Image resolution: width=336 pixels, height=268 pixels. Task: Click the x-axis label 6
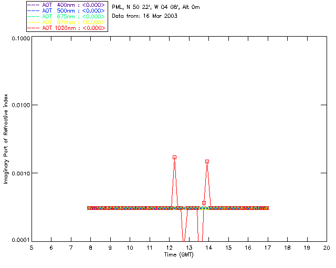pyautogui.click(x=51, y=248)
